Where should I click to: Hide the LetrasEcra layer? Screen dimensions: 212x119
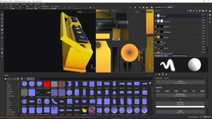pos(155,26)
